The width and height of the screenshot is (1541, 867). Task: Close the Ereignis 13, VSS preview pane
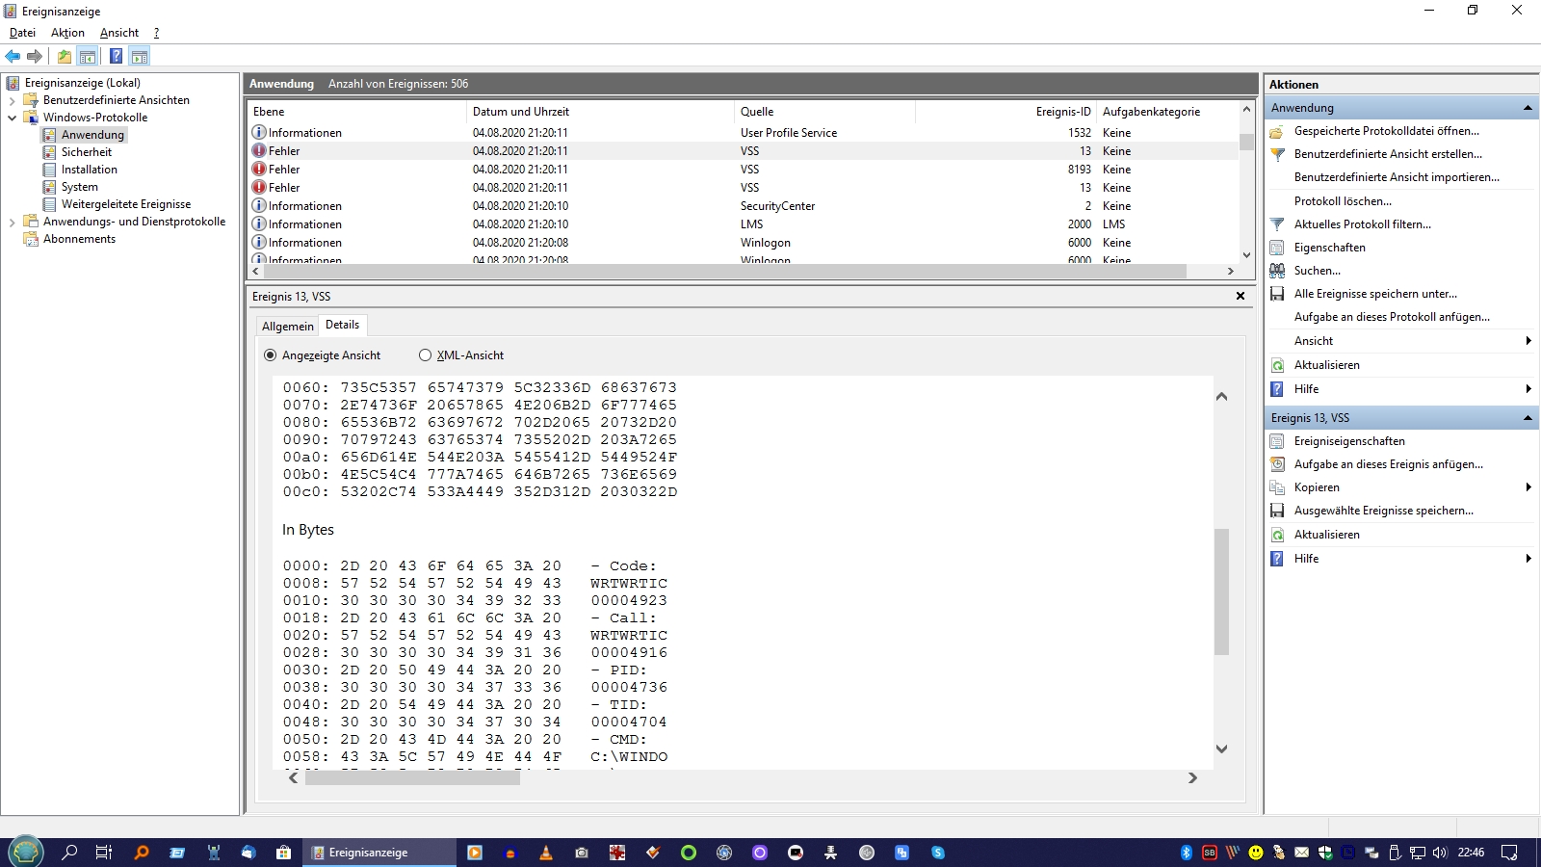[1241, 296]
